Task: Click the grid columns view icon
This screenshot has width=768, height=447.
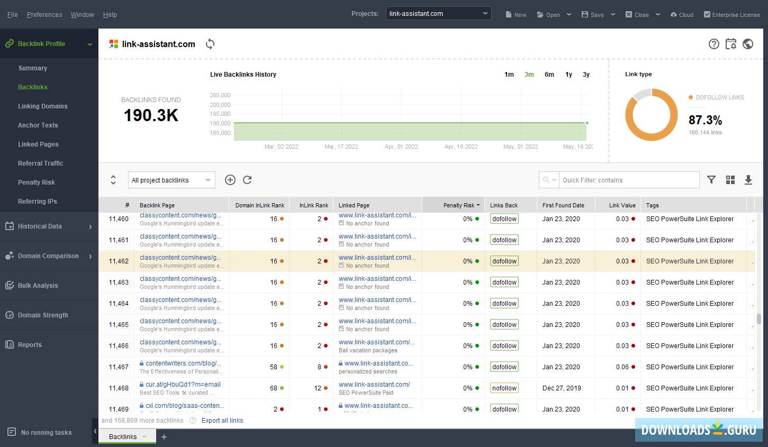Action: pyautogui.click(x=730, y=180)
